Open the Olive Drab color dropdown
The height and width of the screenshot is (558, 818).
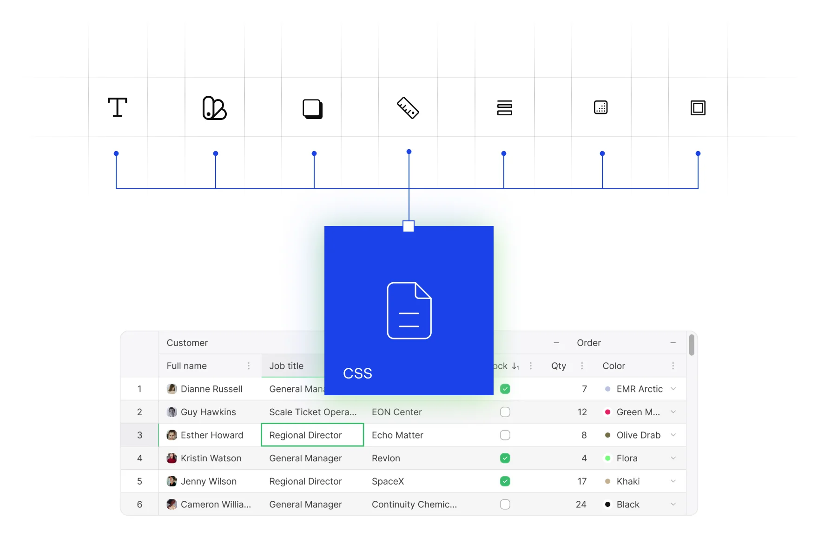coord(673,435)
